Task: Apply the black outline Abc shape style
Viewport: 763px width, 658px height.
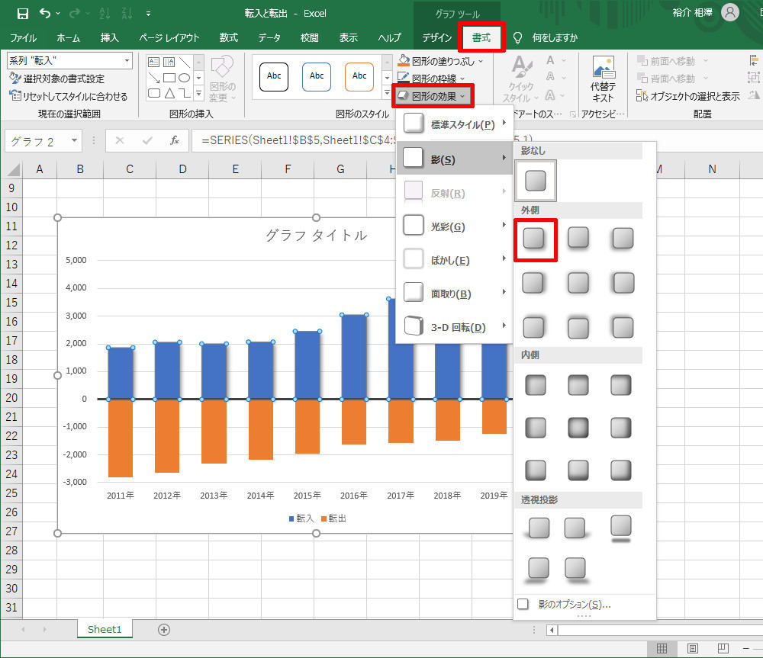Action: coord(274,76)
